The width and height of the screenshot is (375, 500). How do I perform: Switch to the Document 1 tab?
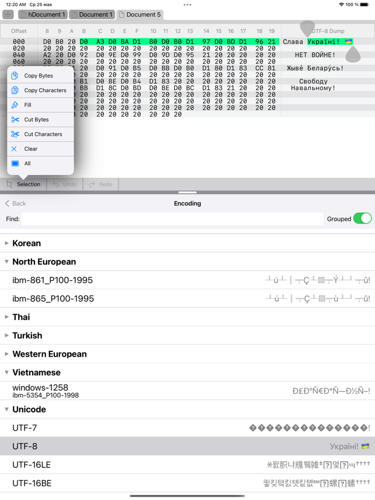pyautogui.click(x=92, y=15)
